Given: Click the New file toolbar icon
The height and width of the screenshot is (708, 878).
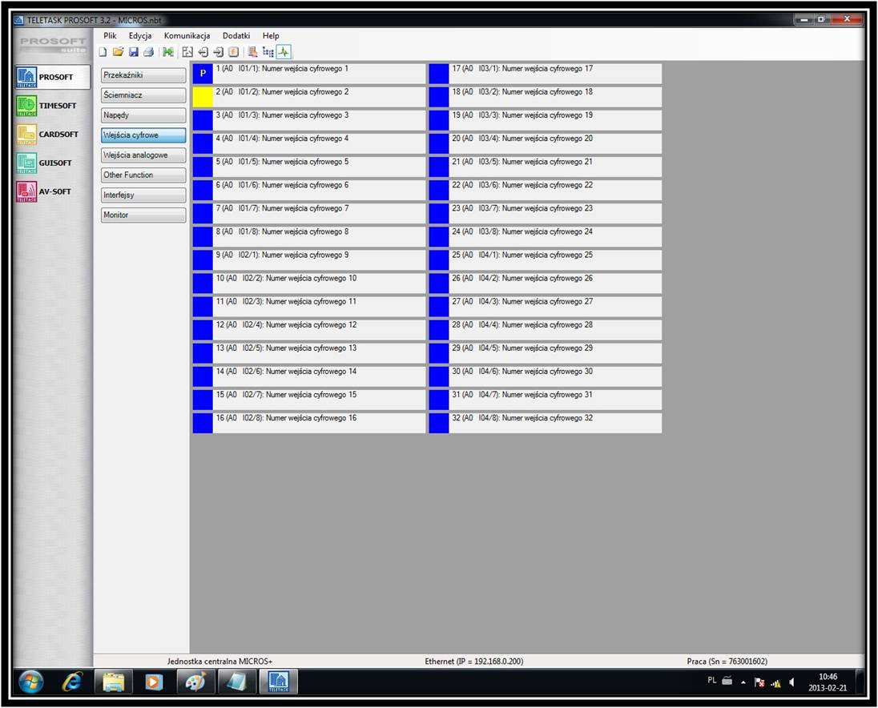Looking at the screenshot, I should coord(103,52).
